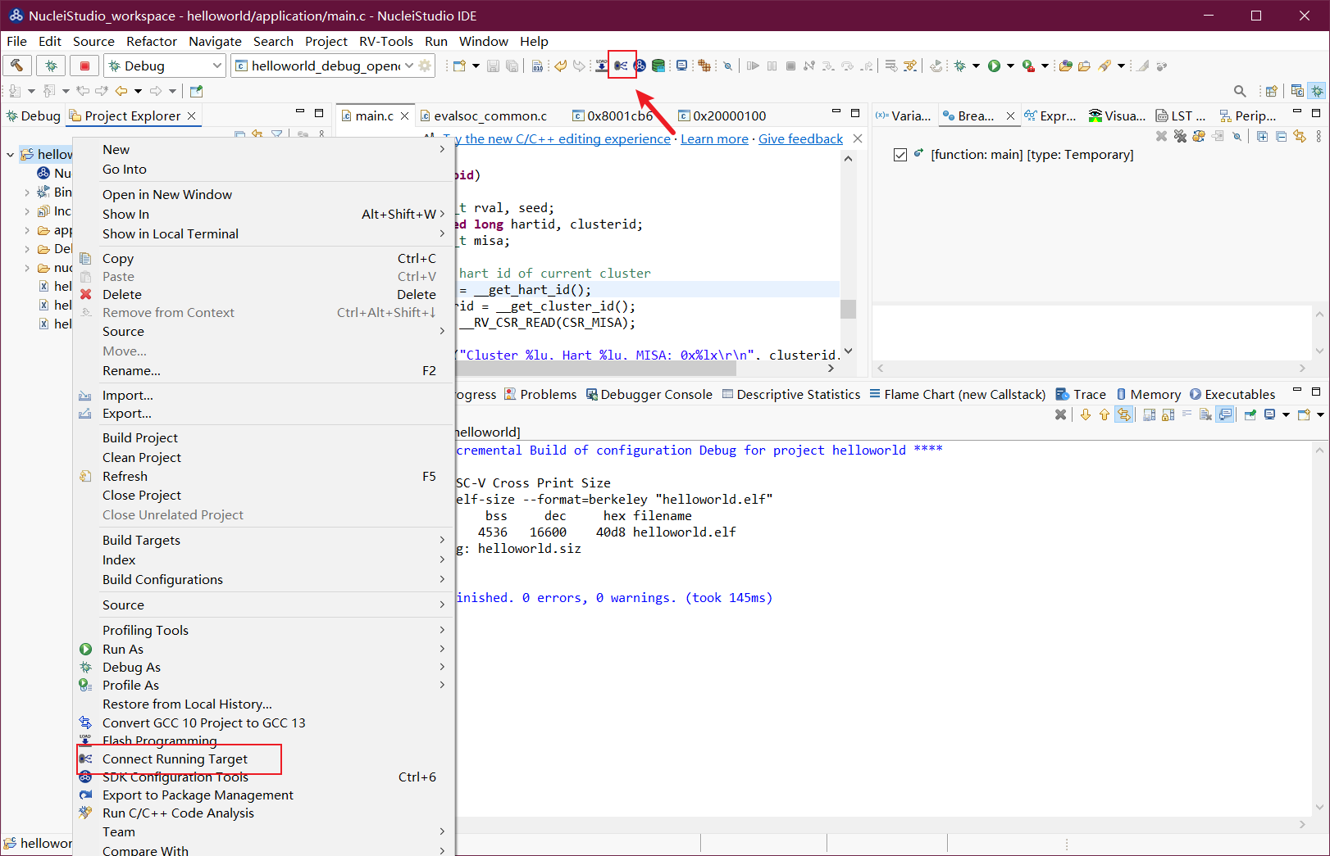The width and height of the screenshot is (1330, 856).
Task: Select Connect Running Target from context menu
Action: click(175, 759)
